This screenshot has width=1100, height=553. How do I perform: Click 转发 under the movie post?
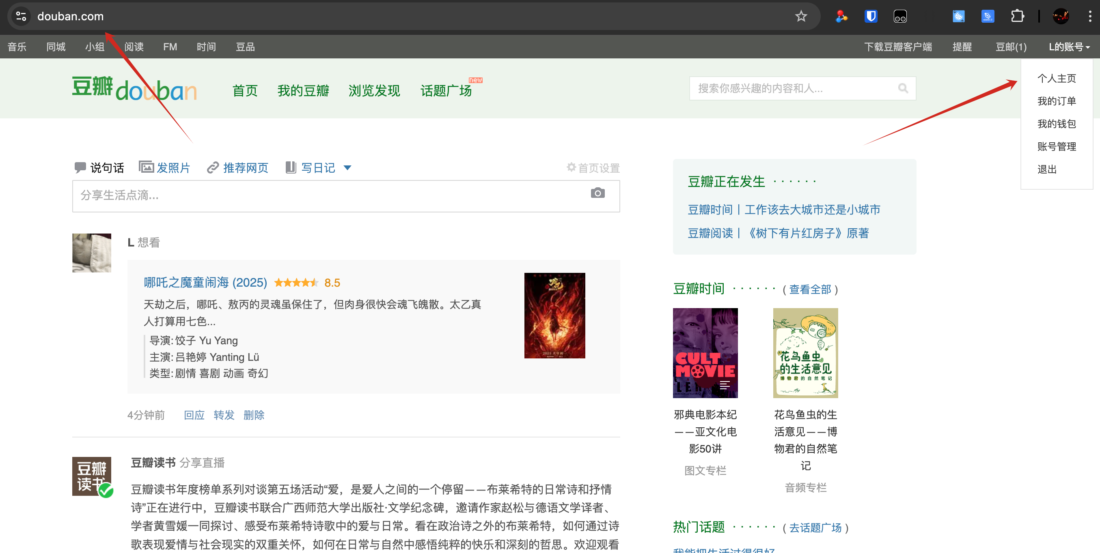coord(224,415)
